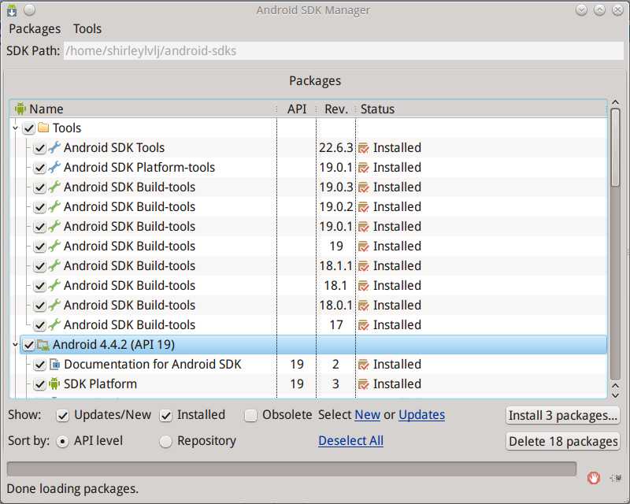Uncheck Build-tools 19.0.3 checkbox
630x504 pixels.
(39, 187)
